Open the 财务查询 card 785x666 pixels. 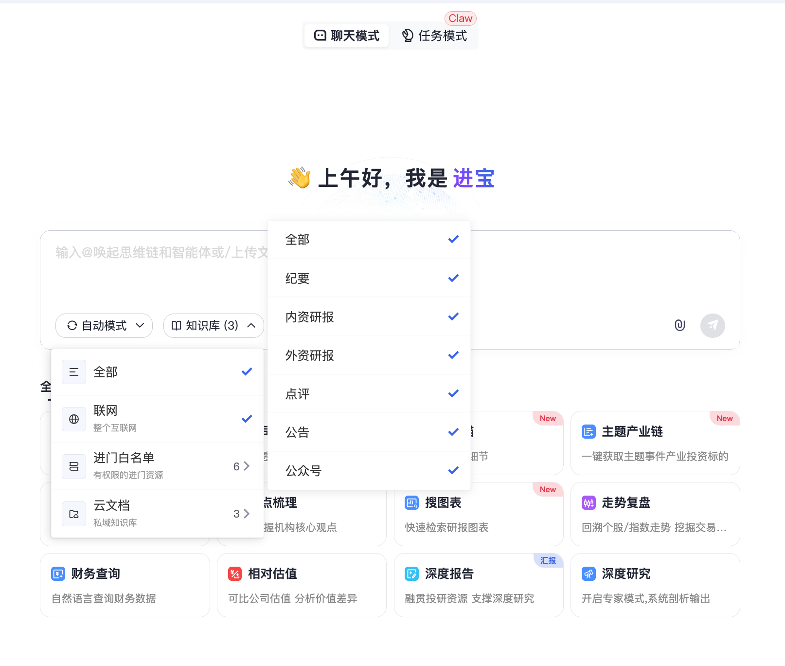coord(125,585)
